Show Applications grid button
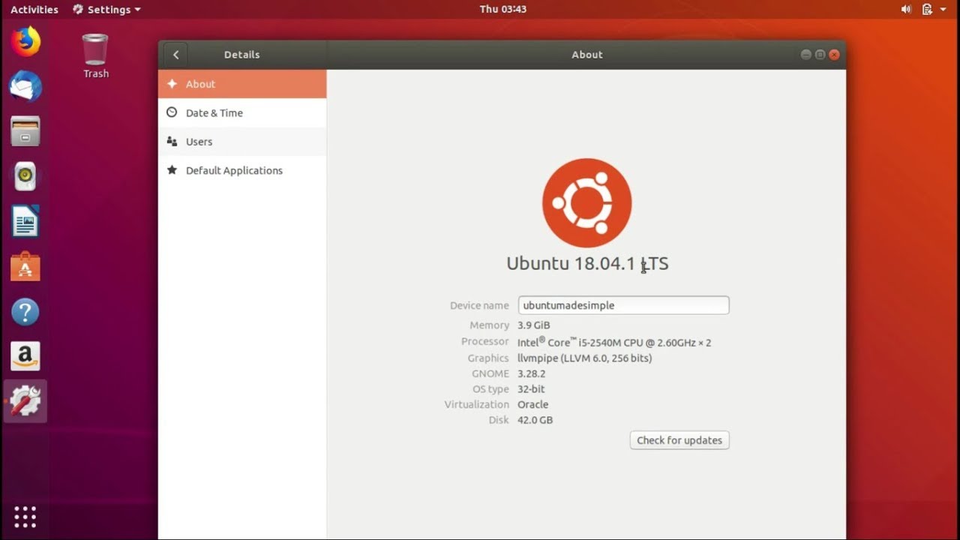Viewport: 960px width, 540px height. tap(25, 517)
